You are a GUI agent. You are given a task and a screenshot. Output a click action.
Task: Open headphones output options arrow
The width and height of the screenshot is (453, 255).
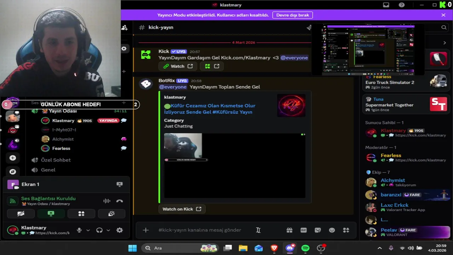point(108,230)
